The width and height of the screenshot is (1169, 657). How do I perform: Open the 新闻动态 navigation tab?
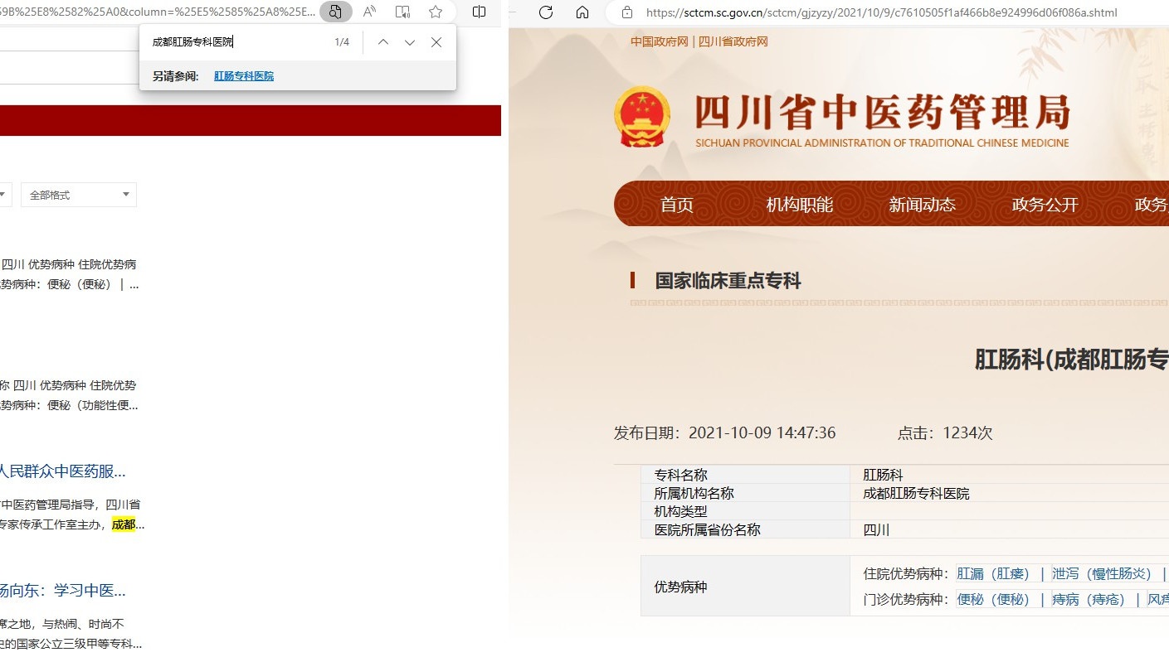pos(923,205)
